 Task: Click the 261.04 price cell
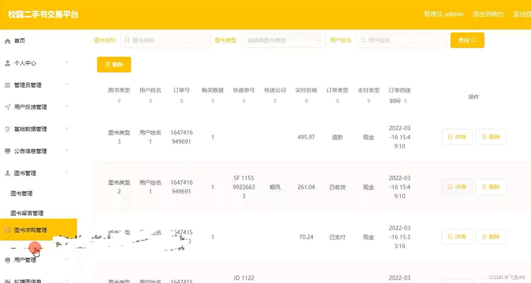tap(306, 187)
